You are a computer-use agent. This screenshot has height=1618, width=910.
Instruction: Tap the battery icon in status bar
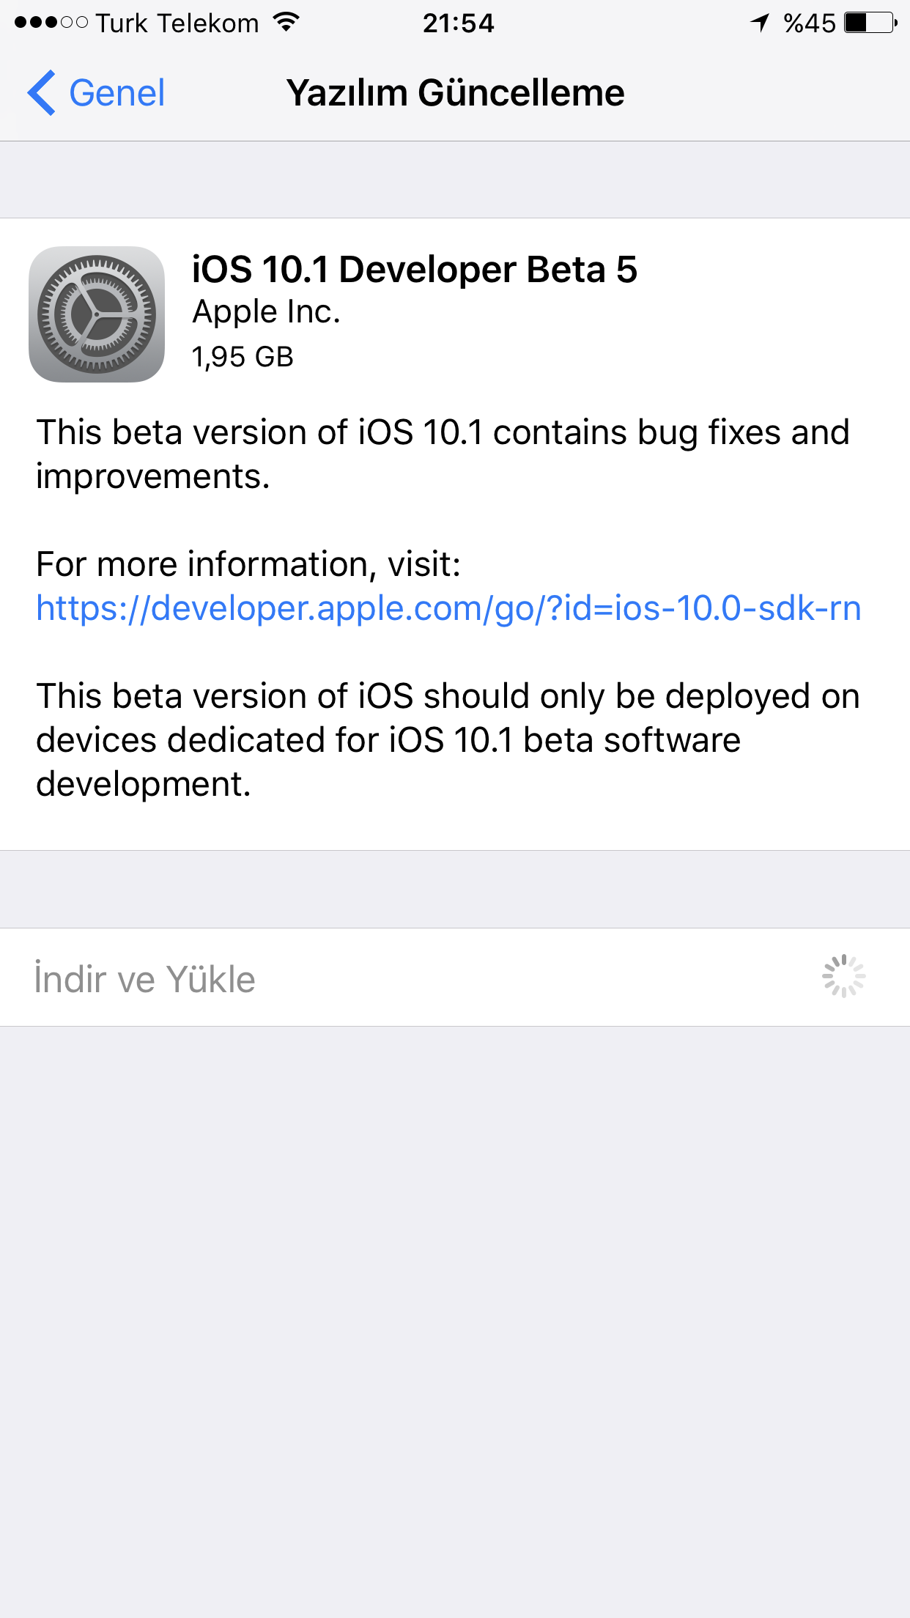coord(870,23)
